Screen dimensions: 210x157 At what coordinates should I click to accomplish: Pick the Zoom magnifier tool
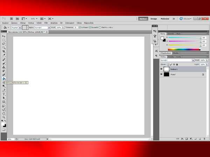pos(4,117)
